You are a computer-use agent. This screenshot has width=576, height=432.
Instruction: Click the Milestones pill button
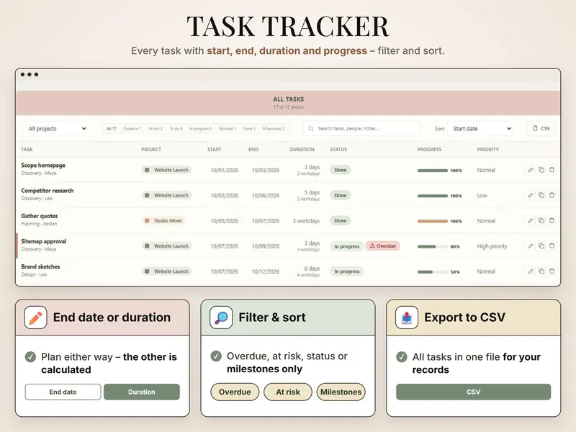(x=341, y=392)
